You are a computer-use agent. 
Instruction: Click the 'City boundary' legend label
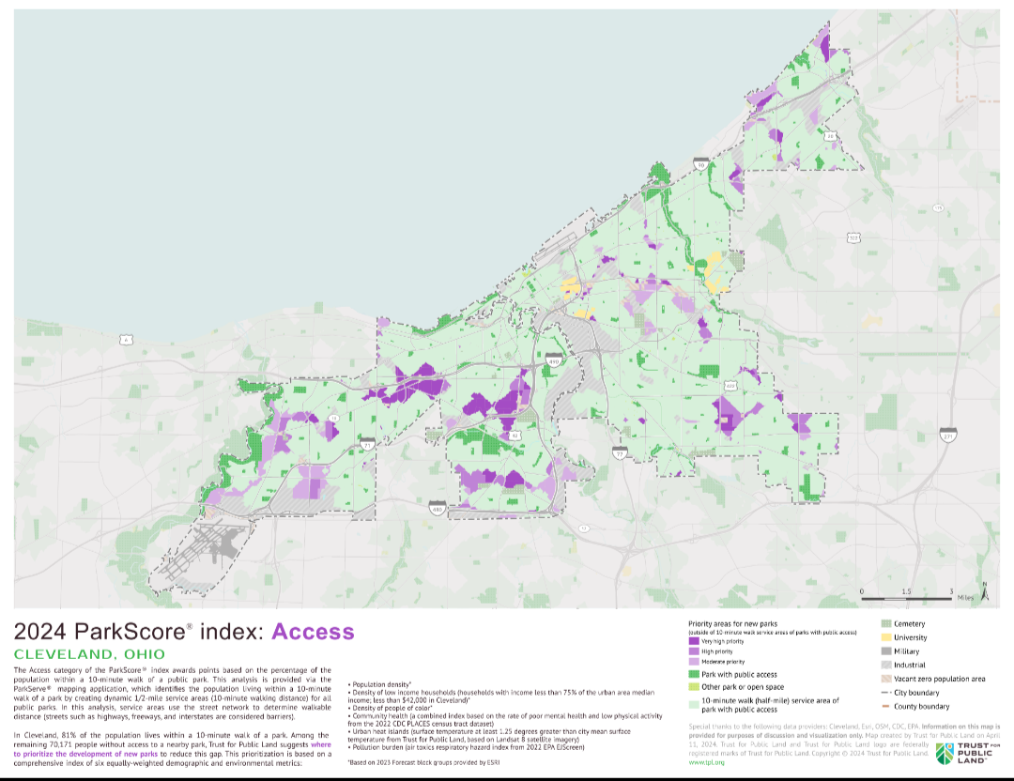pos(916,693)
